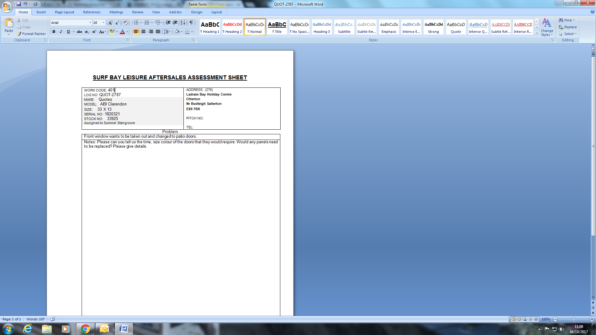Toggle bold formatting
This screenshot has width=596, height=335.
[54, 32]
